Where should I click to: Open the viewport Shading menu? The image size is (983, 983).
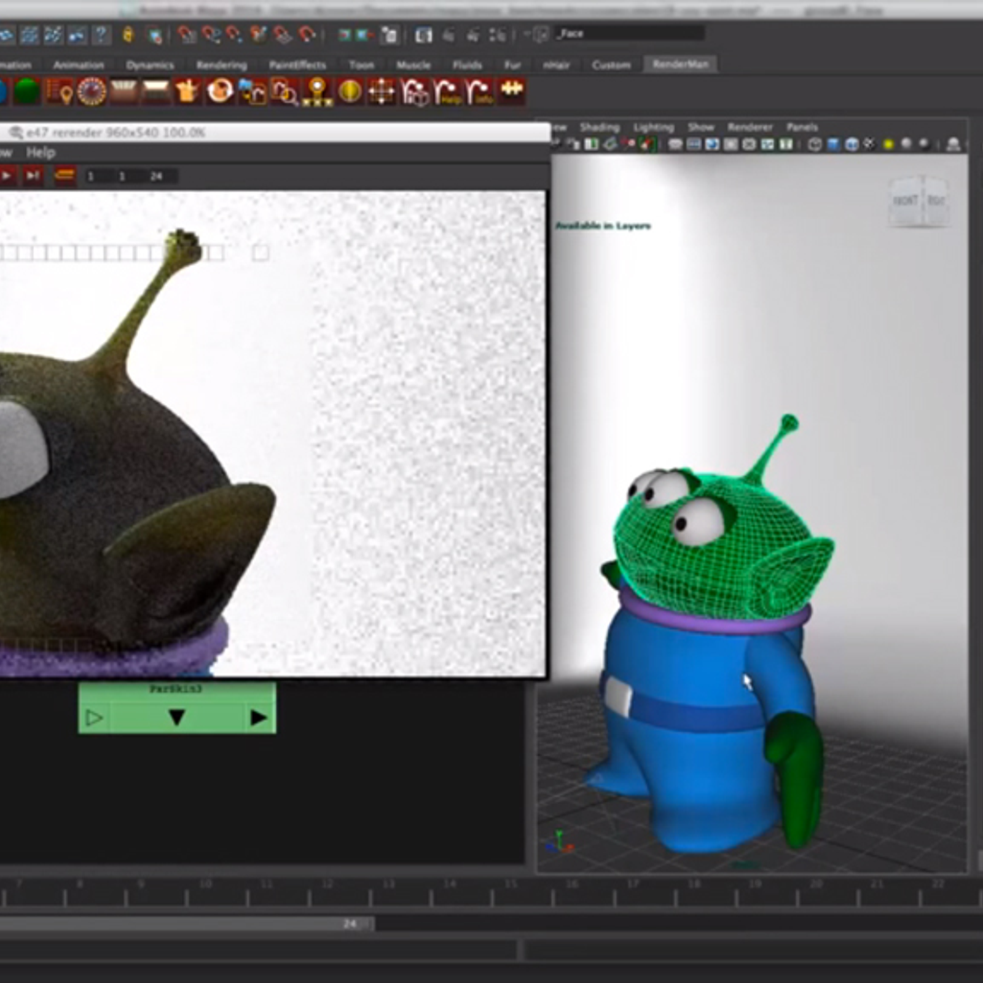coord(600,127)
